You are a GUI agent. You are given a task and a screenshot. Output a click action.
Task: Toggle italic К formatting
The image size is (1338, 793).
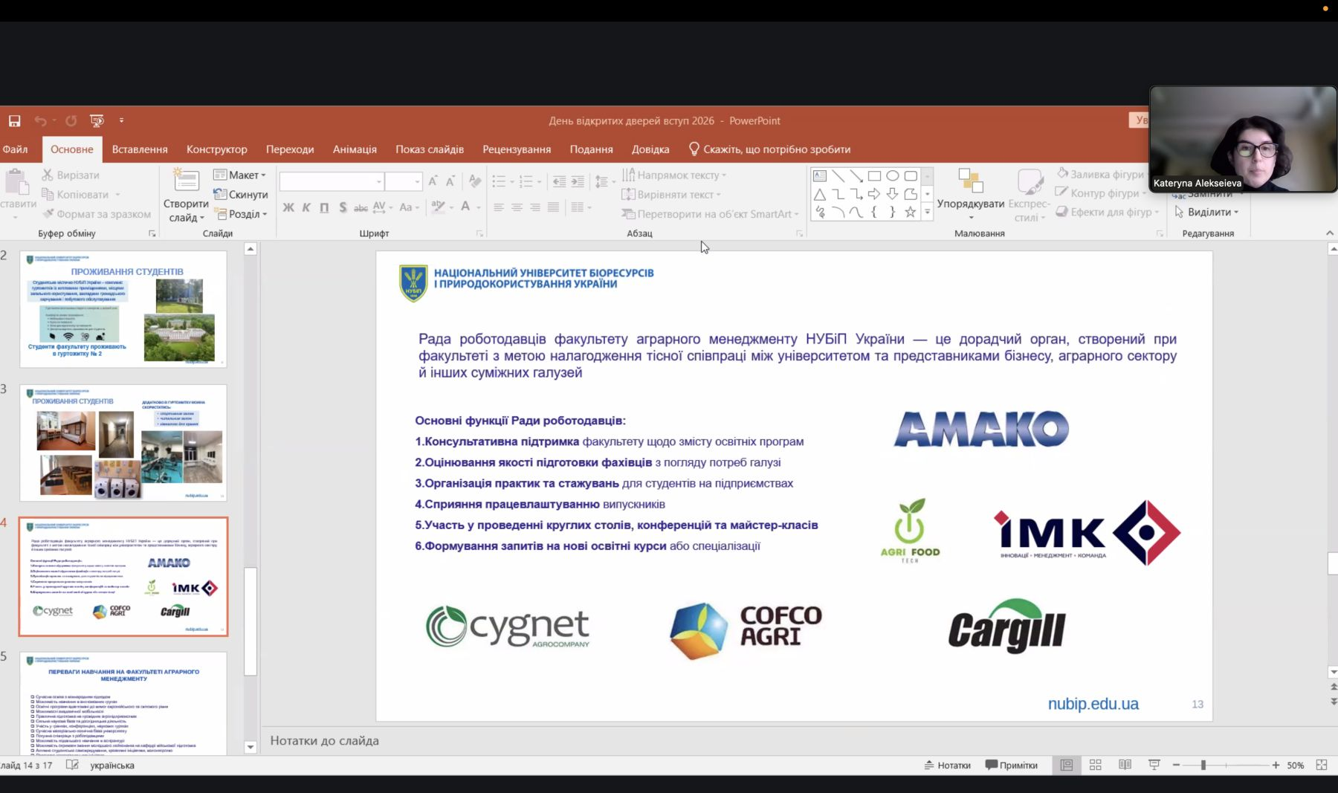[306, 207]
